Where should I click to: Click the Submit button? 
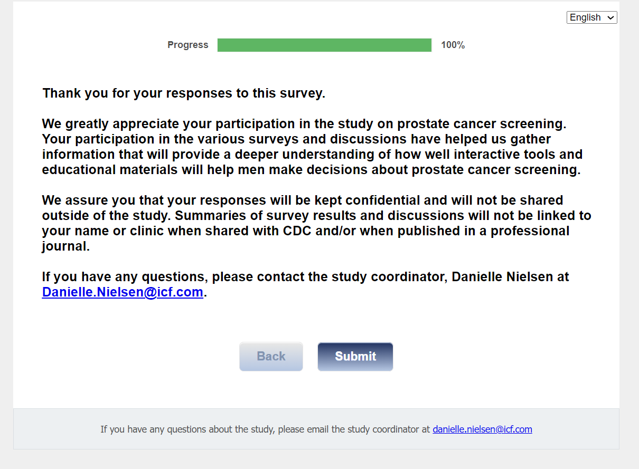pos(355,357)
